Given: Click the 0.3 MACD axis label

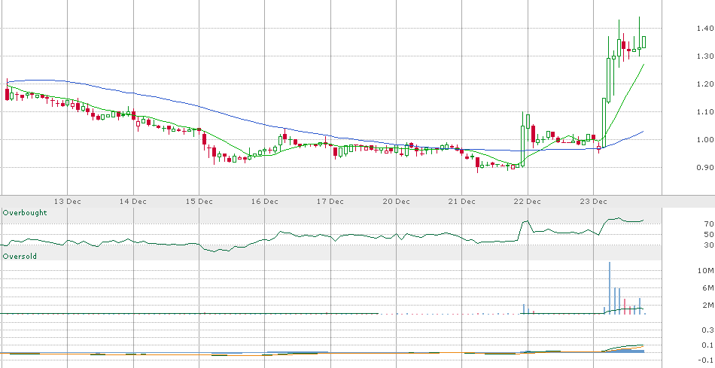Looking at the screenshot, I should (708, 330).
